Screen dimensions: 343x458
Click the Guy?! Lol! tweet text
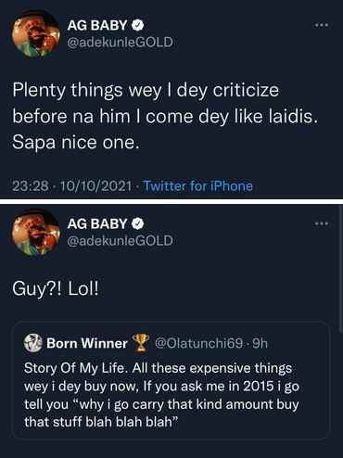[56, 290]
